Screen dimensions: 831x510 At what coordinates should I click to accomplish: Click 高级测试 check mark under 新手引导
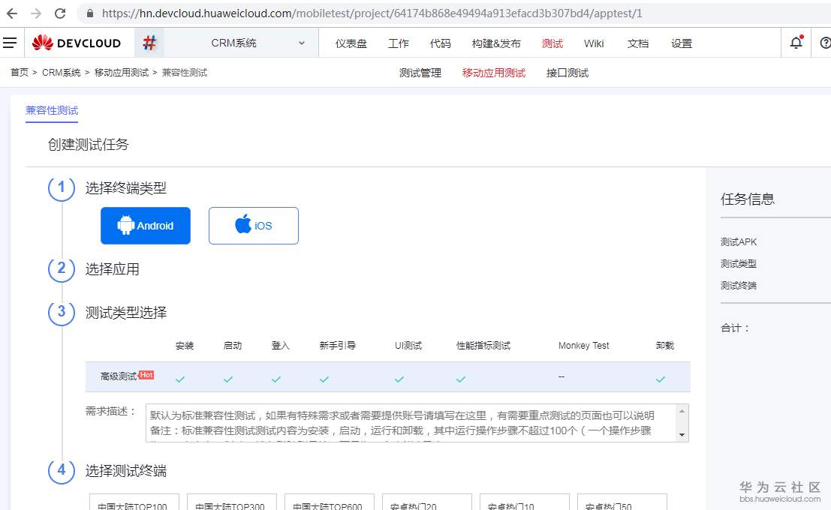pos(324,379)
